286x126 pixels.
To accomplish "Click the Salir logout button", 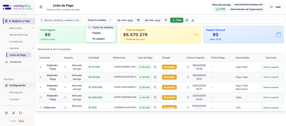I will tap(275, 7).
